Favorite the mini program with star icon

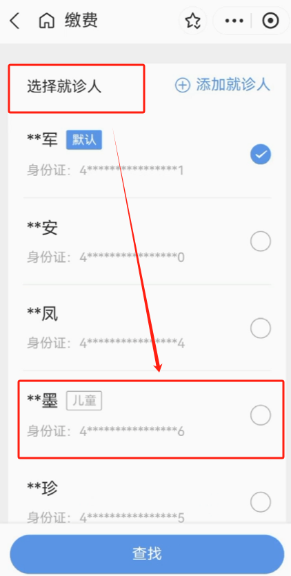(192, 21)
